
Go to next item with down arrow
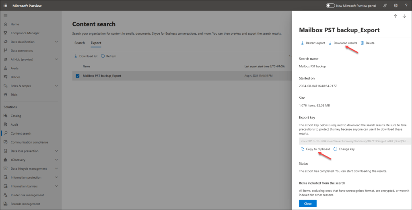(x=404, y=16)
